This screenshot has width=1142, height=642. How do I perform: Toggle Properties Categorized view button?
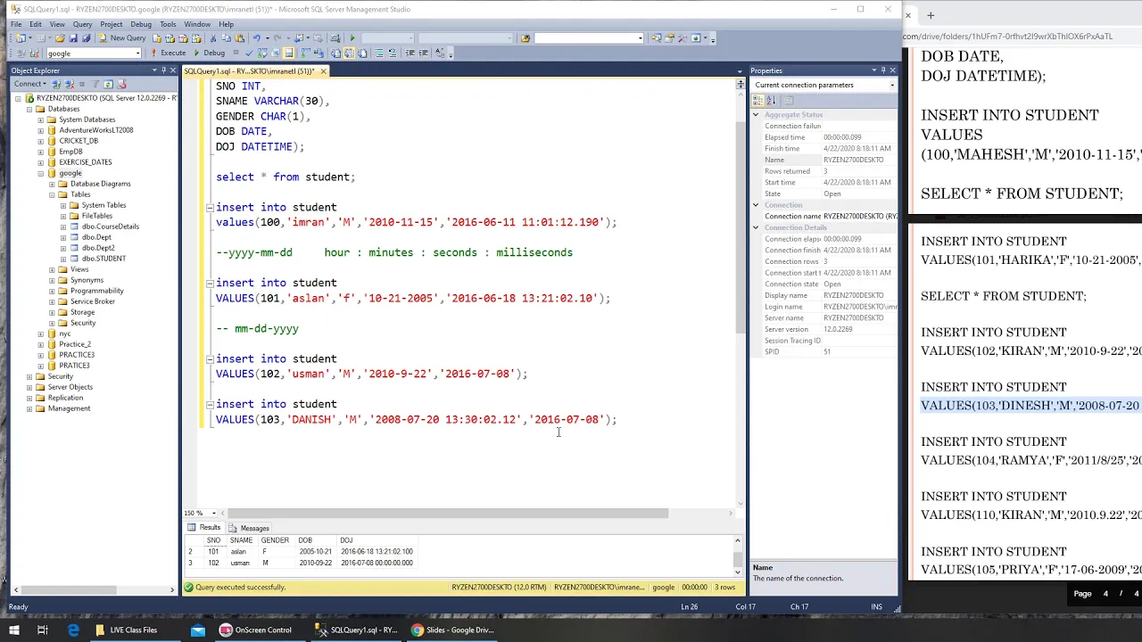tap(759, 101)
